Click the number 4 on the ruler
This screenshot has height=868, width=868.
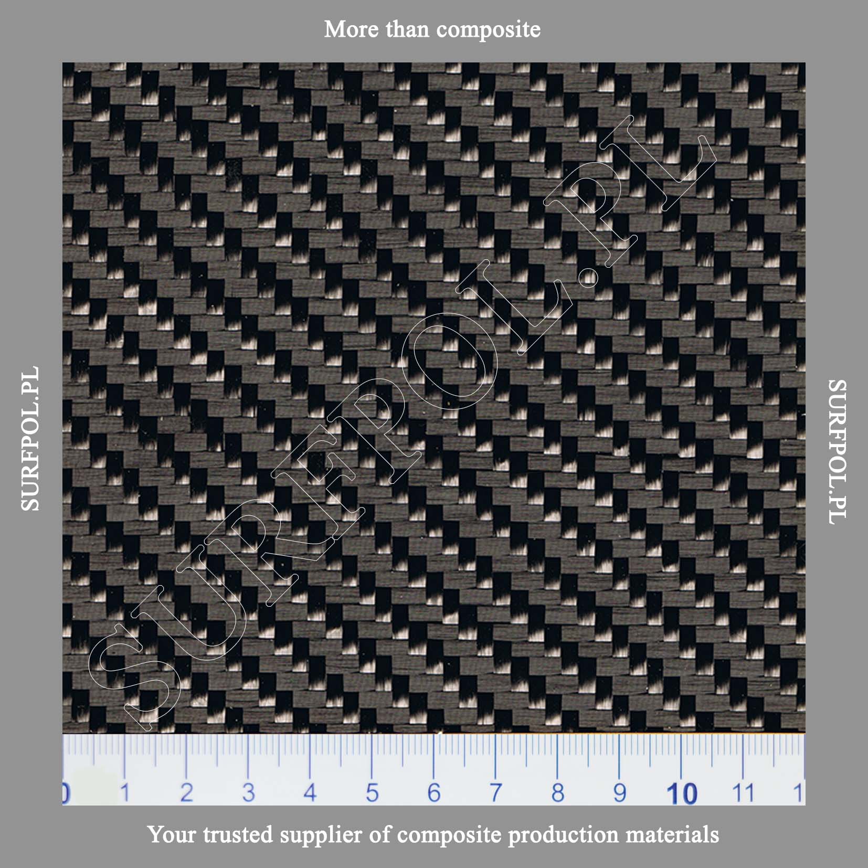pyautogui.click(x=310, y=792)
